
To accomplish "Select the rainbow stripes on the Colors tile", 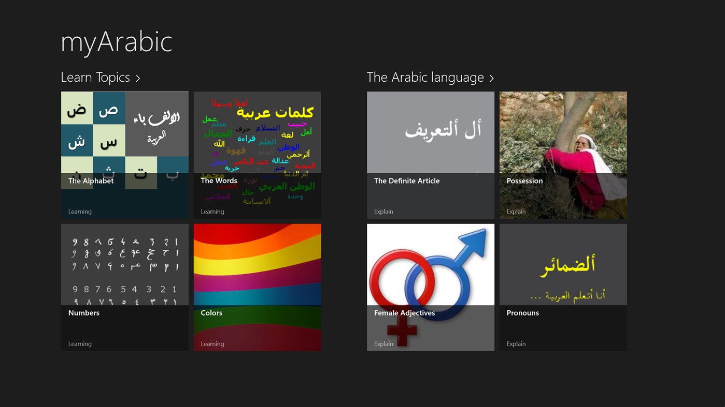I will [257, 264].
